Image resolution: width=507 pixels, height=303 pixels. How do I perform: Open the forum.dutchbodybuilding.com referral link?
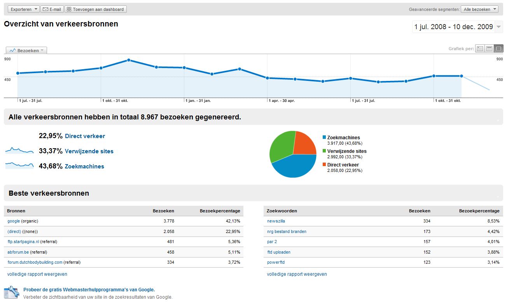[x=35, y=262]
